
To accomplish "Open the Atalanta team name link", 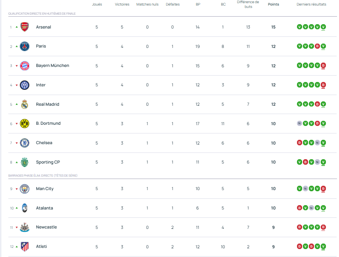I will tap(44, 208).
